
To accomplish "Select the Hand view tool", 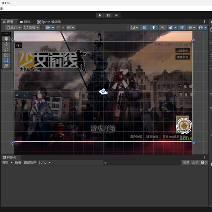I will point(6,39).
